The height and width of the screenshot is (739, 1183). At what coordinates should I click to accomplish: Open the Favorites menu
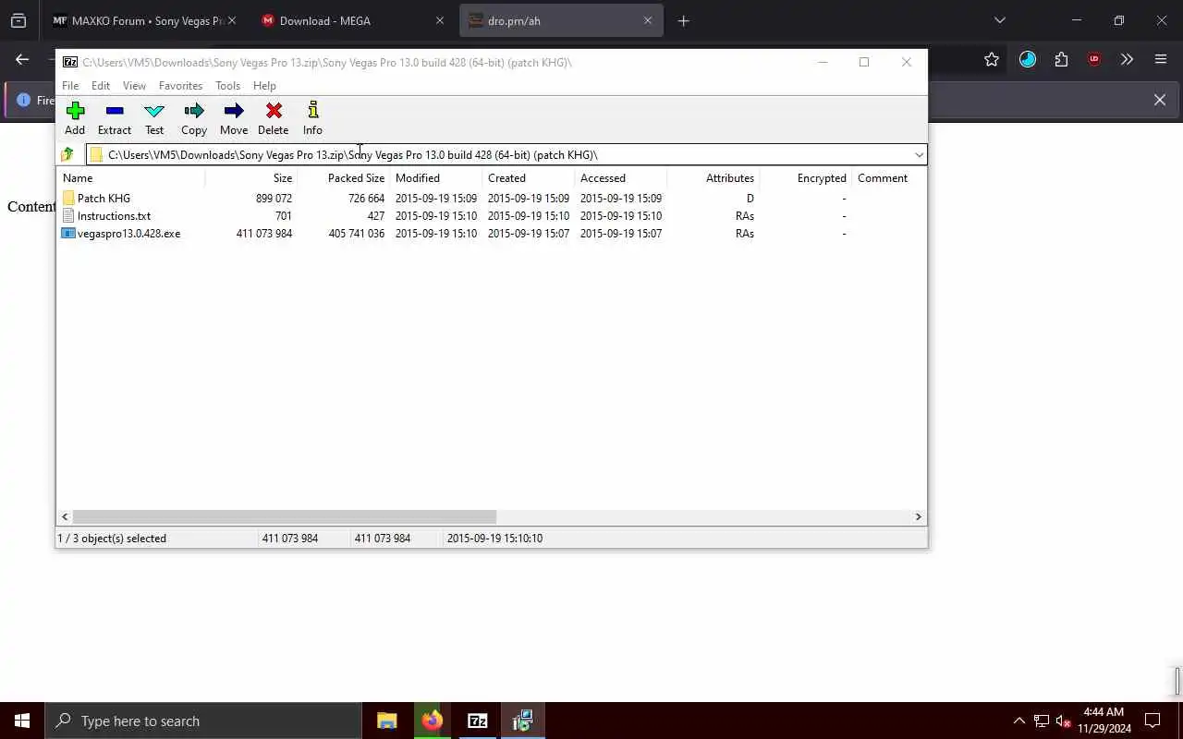click(x=180, y=85)
